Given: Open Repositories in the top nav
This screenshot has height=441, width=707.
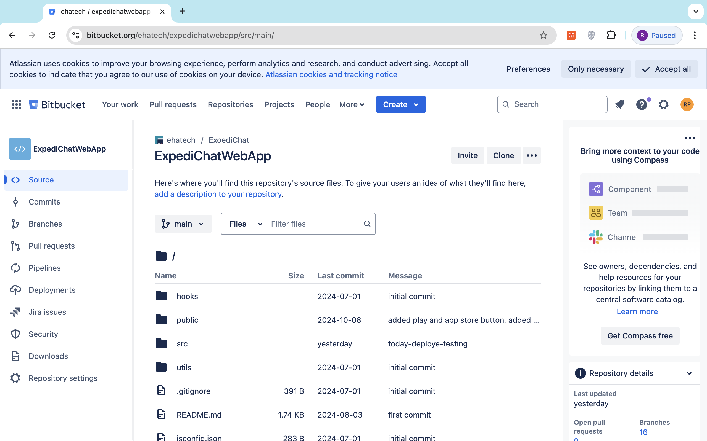Looking at the screenshot, I should click(x=230, y=104).
